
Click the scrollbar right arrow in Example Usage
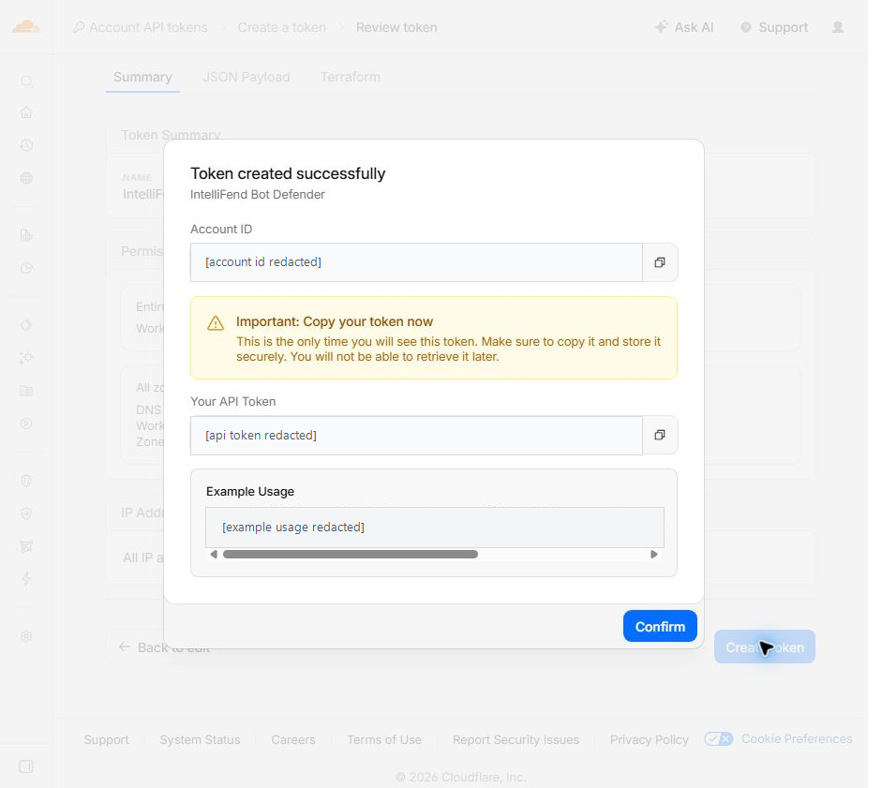click(x=653, y=554)
